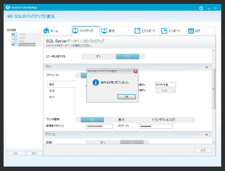Image resolution: width=225 pixels, height=171 pixels.
Task: Open the help question mark icon
Action: click(x=201, y=8)
